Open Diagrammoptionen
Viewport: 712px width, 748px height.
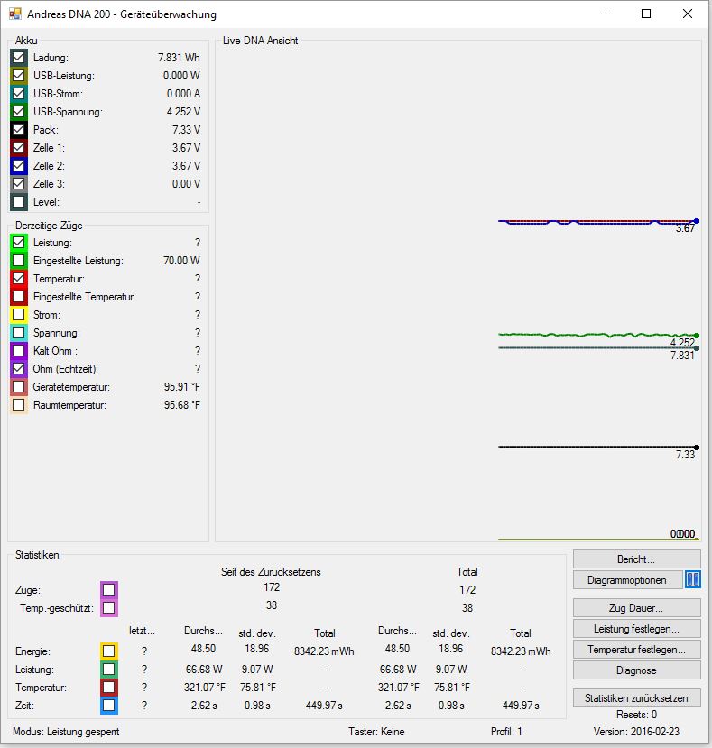tap(627, 580)
